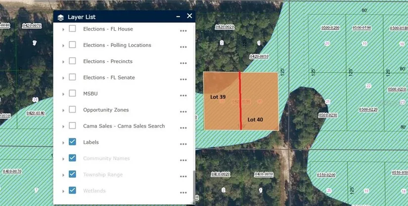Open options menu for MSBU layer
Viewport: 408px width, 206px height.
click(183, 95)
